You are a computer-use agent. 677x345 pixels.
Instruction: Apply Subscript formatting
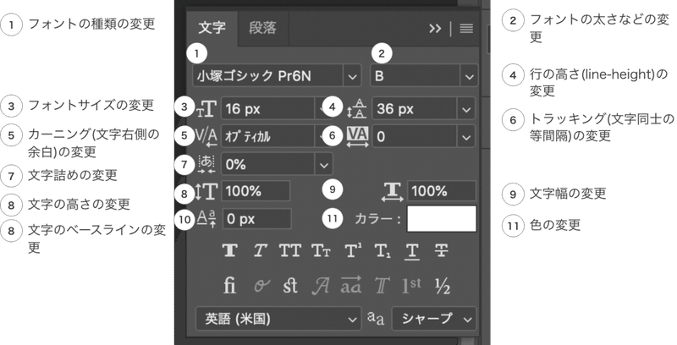point(382,250)
